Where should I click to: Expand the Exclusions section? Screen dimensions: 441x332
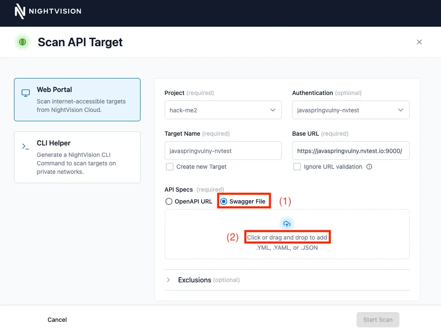287,280
